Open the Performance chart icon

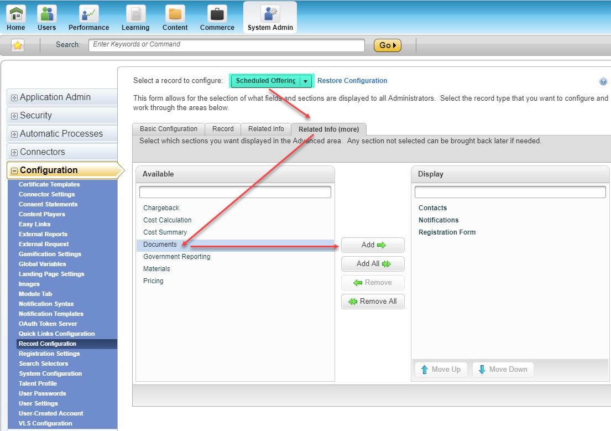coord(89,14)
